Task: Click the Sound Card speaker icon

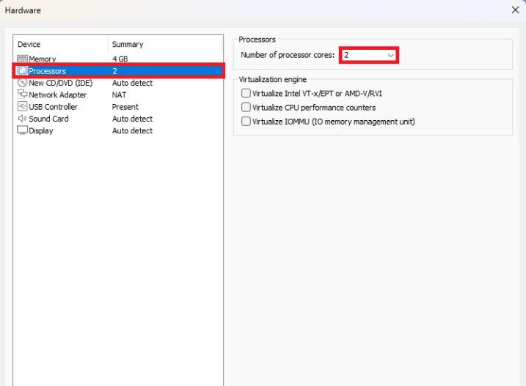Action: tap(22, 119)
